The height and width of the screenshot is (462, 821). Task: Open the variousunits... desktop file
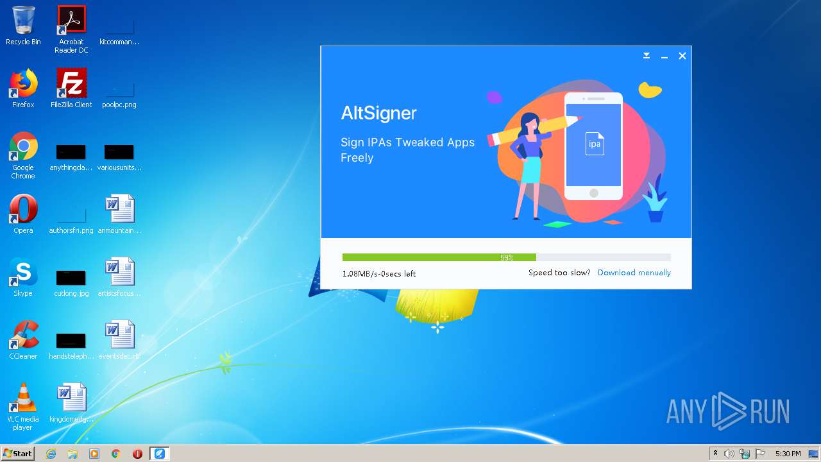point(119,158)
